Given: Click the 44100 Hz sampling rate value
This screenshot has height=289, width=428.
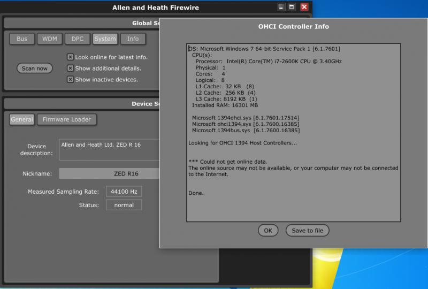Looking at the screenshot, I should tap(124, 192).
